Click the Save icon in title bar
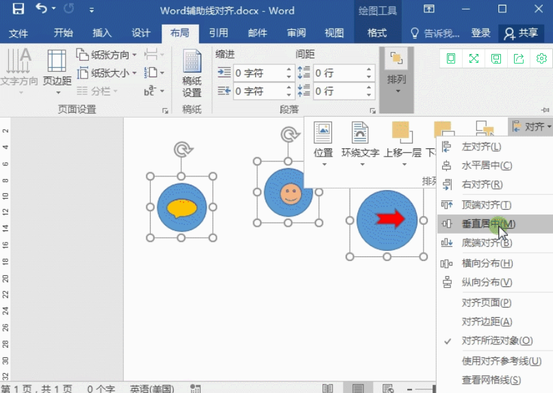Image resolution: width=553 pixels, height=393 pixels. [x=18, y=10]
